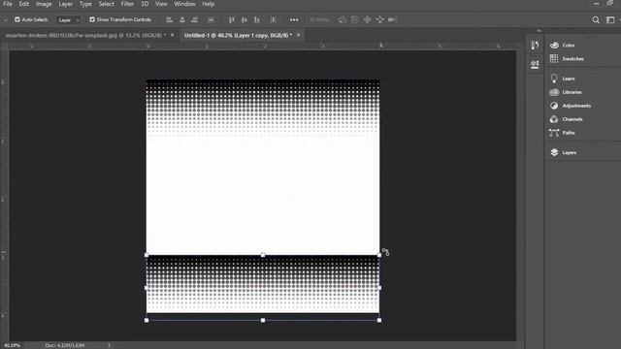Click the Doc size readout in status bar
Viewport: 621px width, 349px height.
65,345
